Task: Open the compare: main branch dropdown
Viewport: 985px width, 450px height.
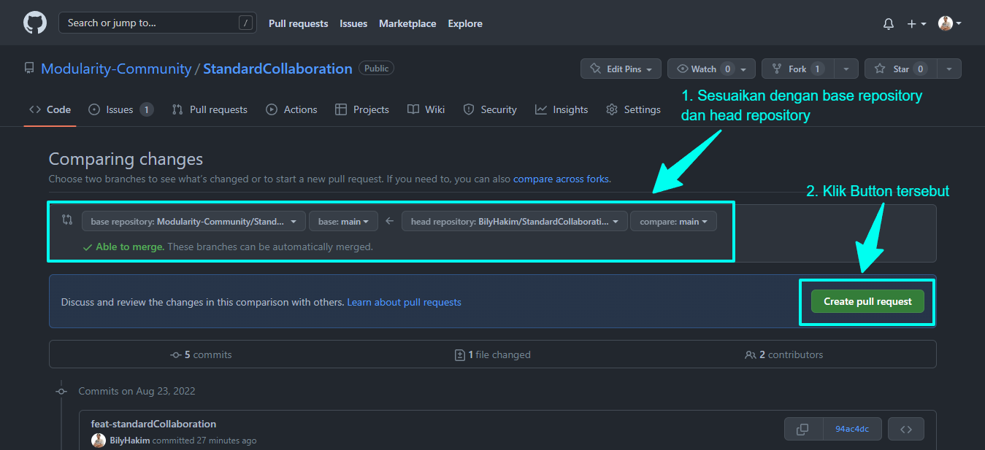Action: point(672,221)
